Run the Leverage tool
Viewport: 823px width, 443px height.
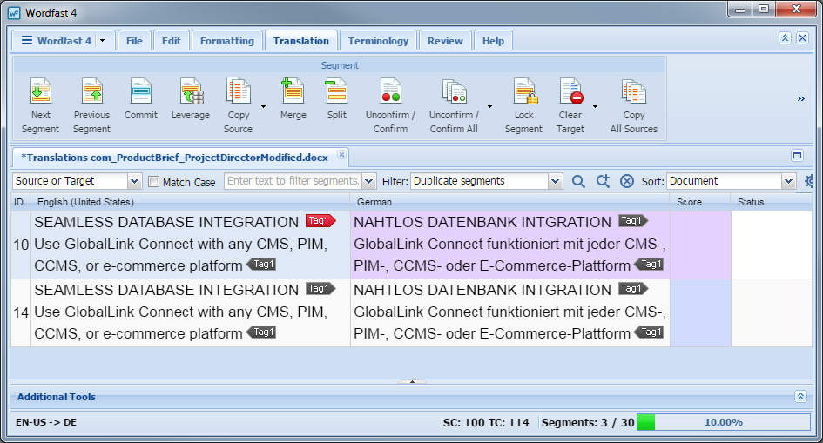[190, 104]
